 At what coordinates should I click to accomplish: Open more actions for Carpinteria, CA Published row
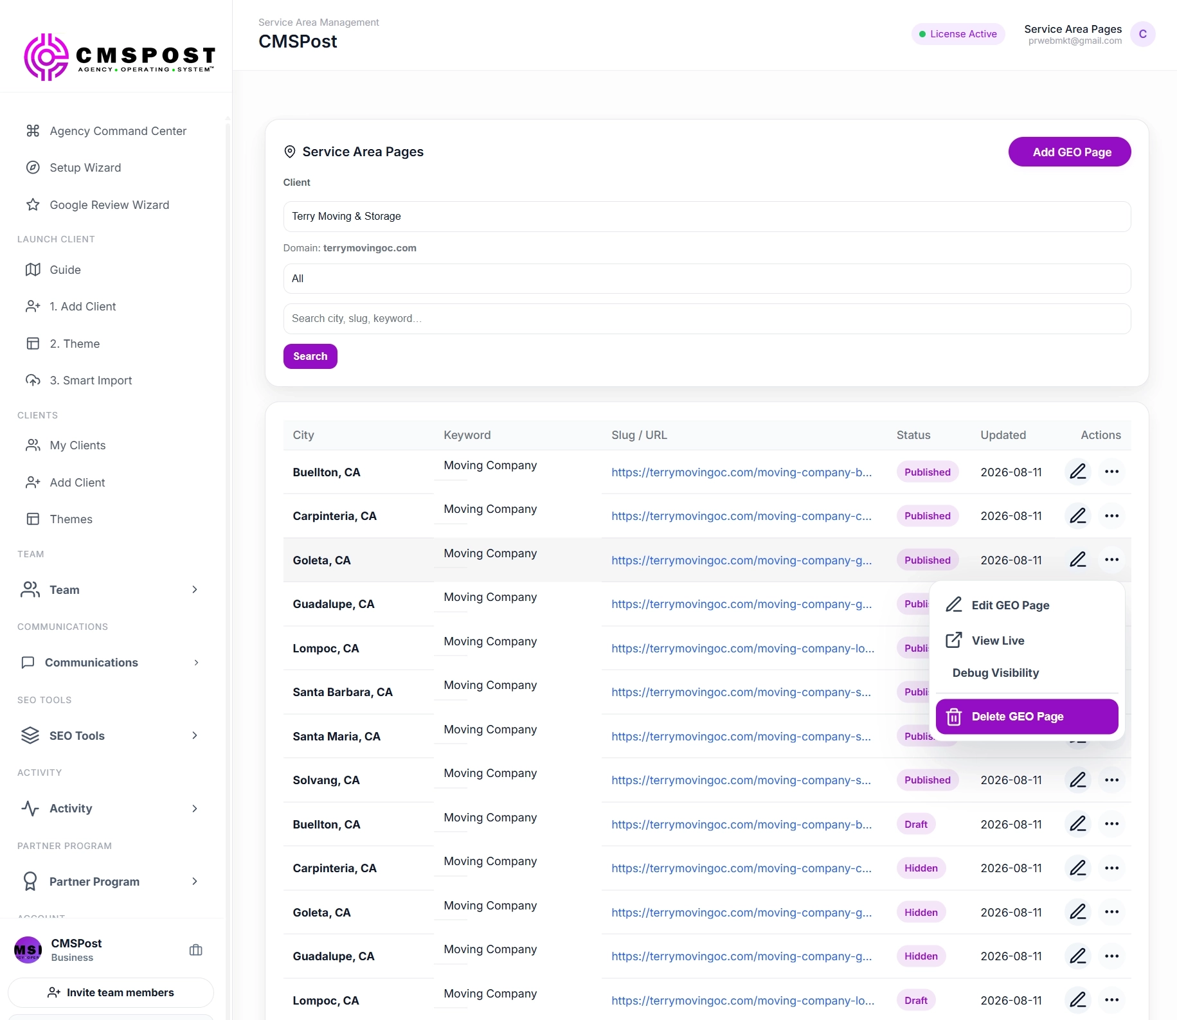pos(1112,516)
